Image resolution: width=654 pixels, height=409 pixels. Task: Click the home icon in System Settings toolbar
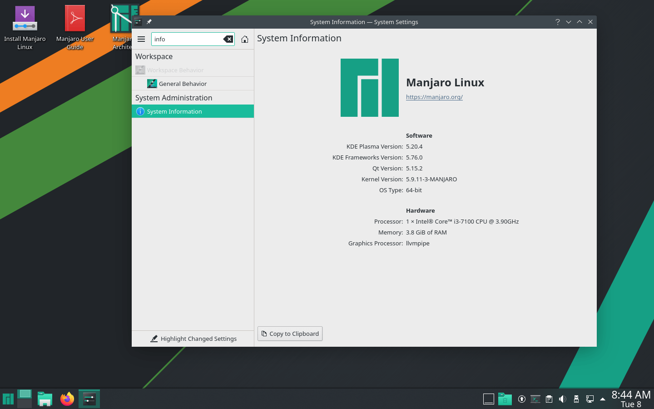[245, 39]
